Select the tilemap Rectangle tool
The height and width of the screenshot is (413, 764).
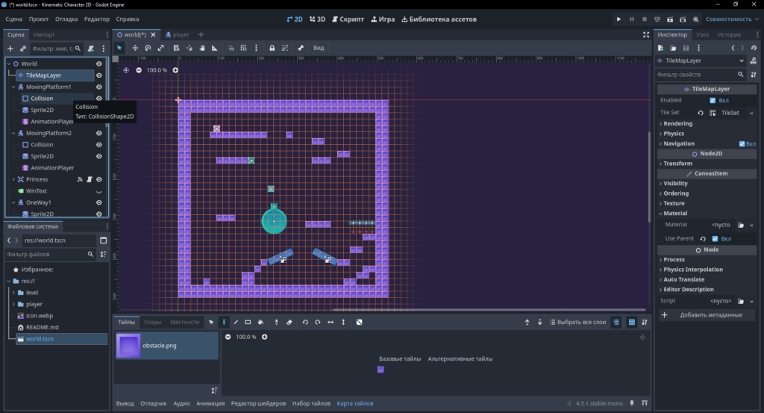(x=248, y=323)
